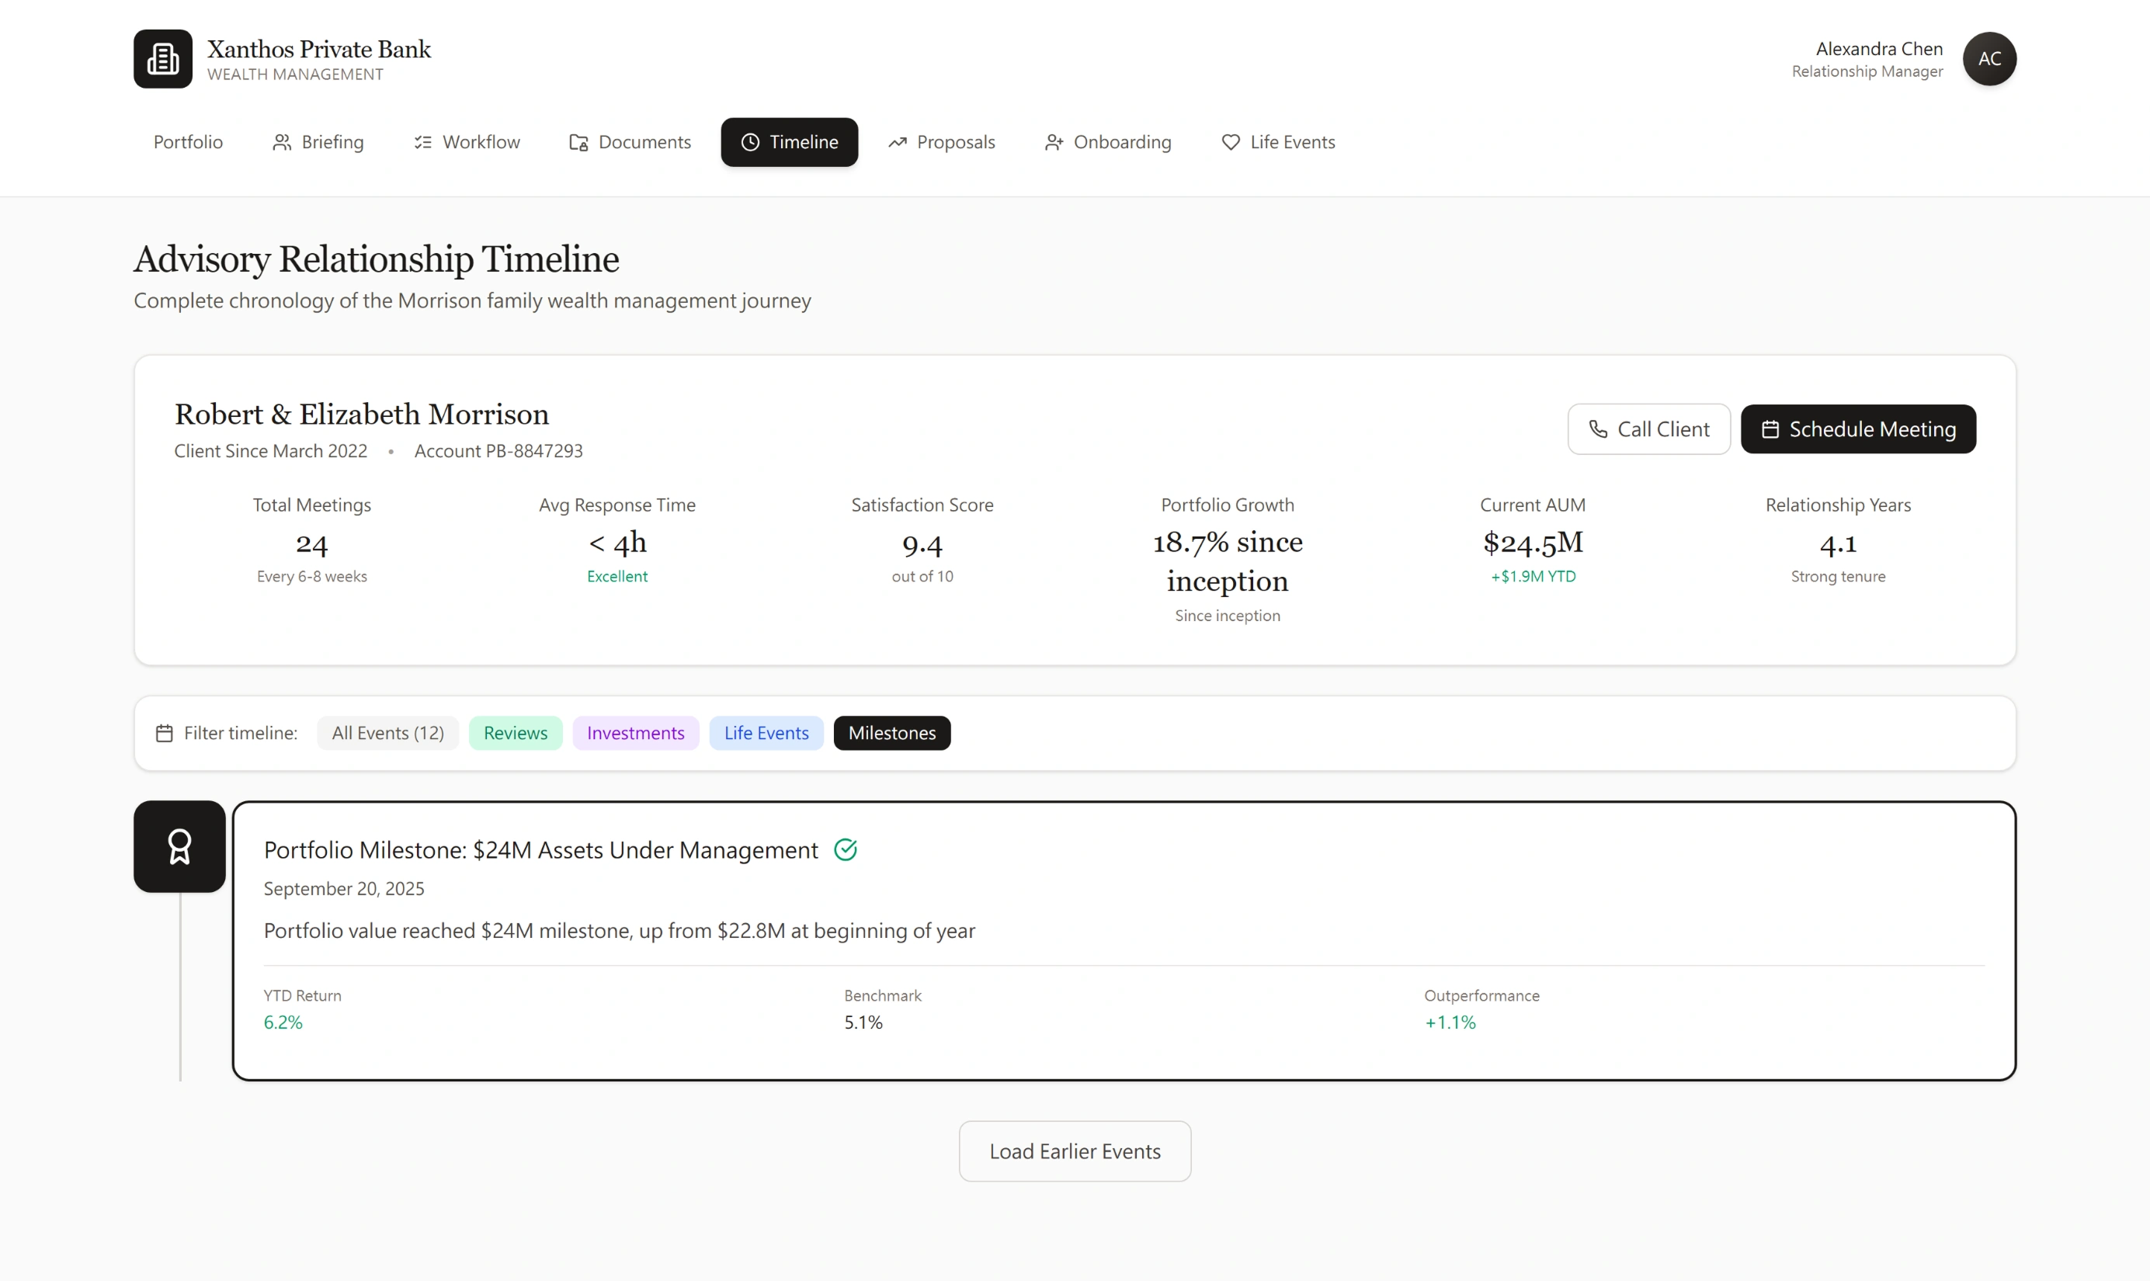Viewport: 2150px width, 1281px height.
Task: Switch to the Portfolio tab
Action: click(187, 141)
